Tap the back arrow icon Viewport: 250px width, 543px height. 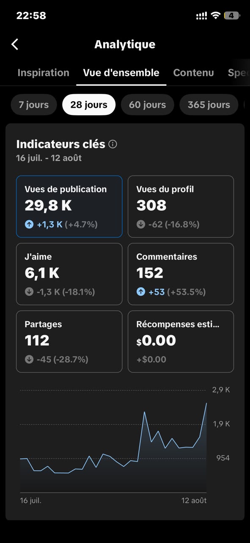coord(15,44)
